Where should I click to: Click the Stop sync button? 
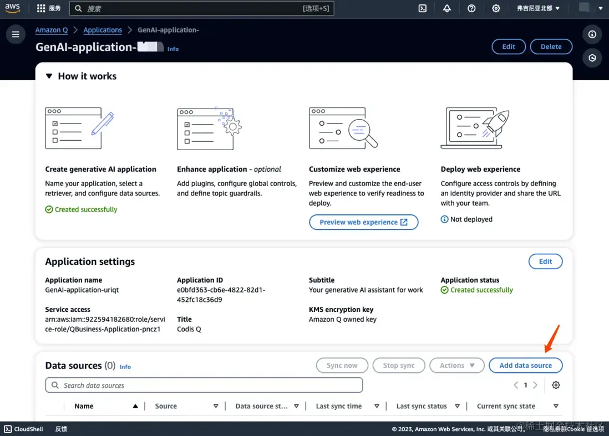click(398, 366)
